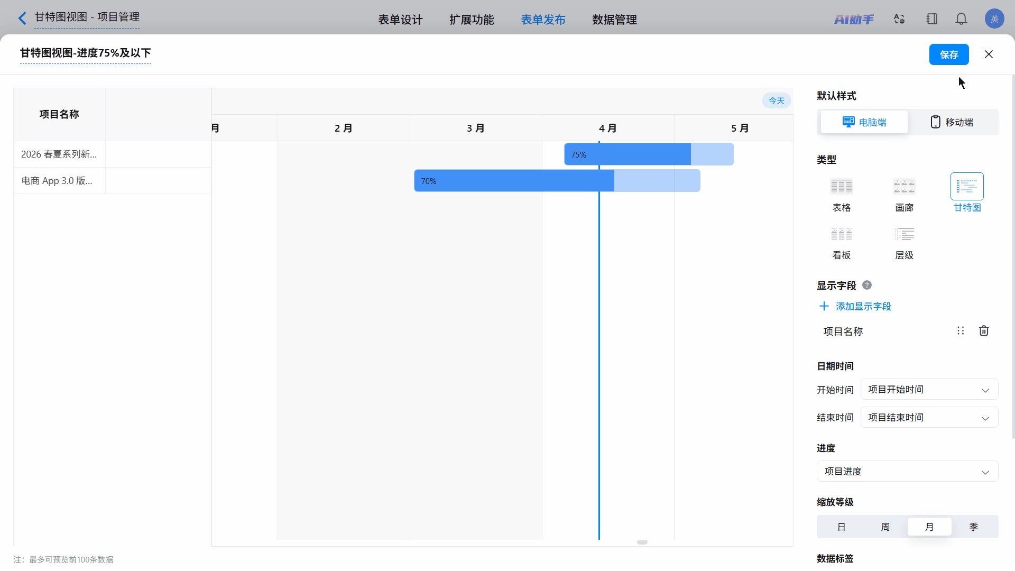The height and width of the screenshot is (571, 1015).
Task: Delete the 项目名称 display field
Action: [x=984, y=331]
